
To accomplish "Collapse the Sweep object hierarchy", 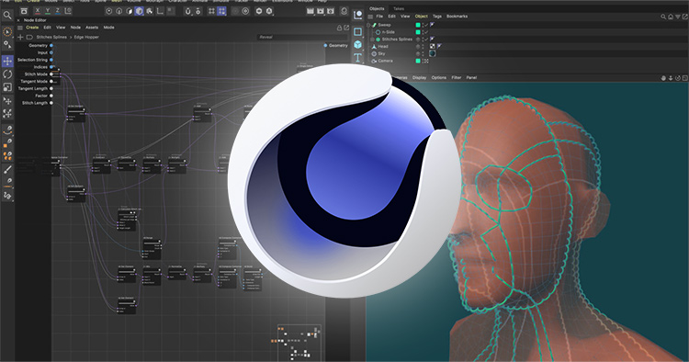I will [369, 25].
